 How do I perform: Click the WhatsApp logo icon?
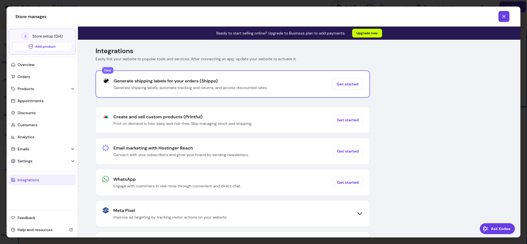[x=106, y=179]
